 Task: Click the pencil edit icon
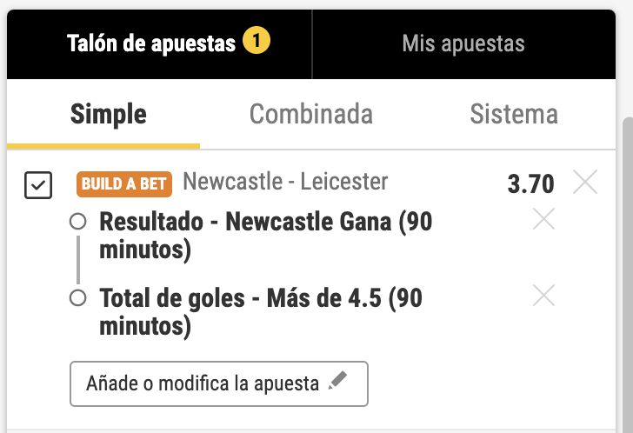pyautogui.click(x=337, y=383)
